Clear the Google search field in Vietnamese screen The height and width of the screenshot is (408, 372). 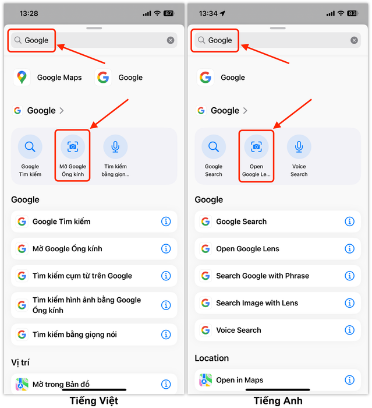171,40
